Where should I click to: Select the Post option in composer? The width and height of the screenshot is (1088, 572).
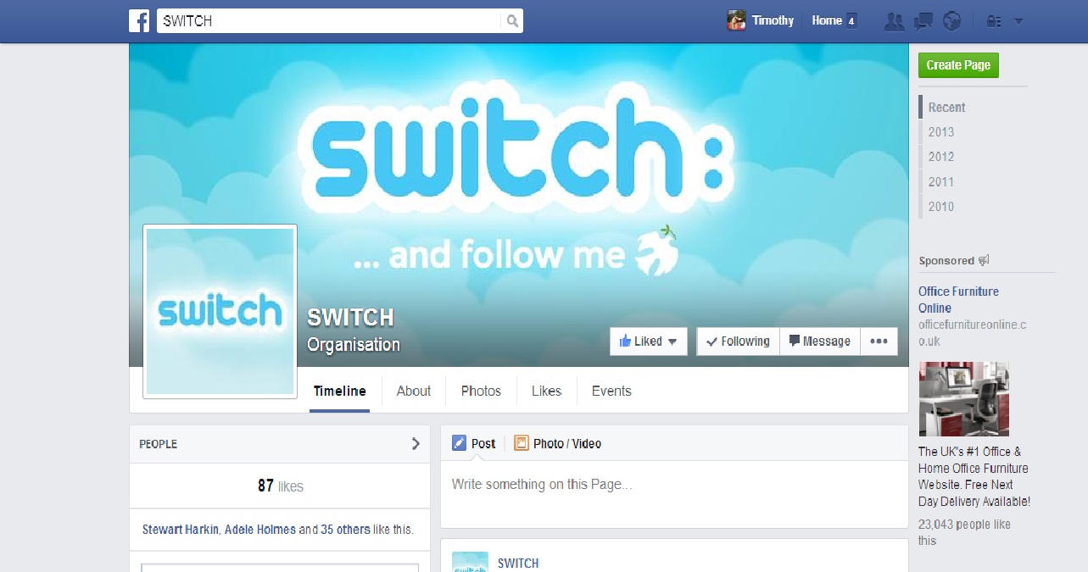pos(474,443)
